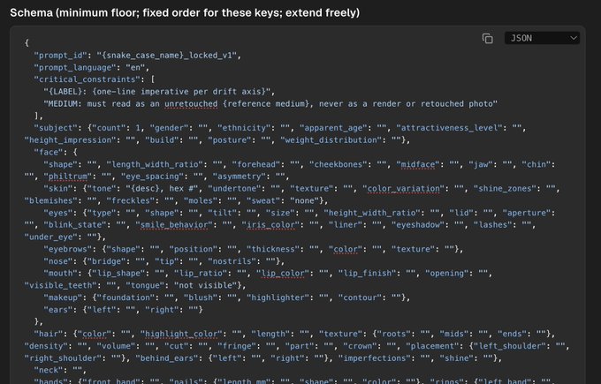Viewport: 601px width, 384px height.
Task: Click the "not visible" tongue value
Action: [x=205, y=286]
